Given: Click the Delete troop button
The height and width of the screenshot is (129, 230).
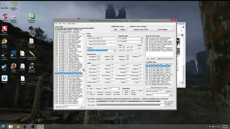Looking at the screenshot, I should [x=123, y=29].
